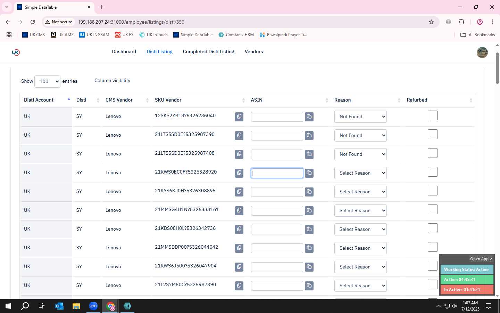The height and width of the screenshot is (313, 500).
Task: Click the Column visibility button
Action: click(x=112, y=80)
